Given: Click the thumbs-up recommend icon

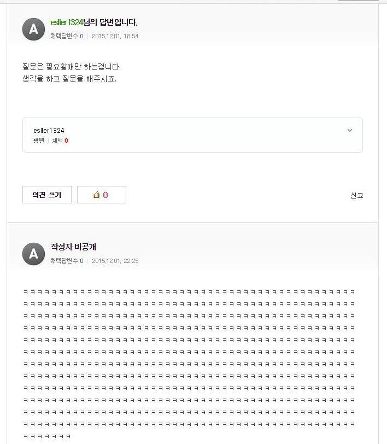Looking at the screenshot, I should coord(97,195).
